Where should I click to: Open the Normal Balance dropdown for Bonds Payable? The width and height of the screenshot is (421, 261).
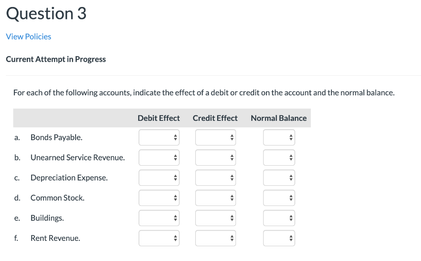point(279,137)
